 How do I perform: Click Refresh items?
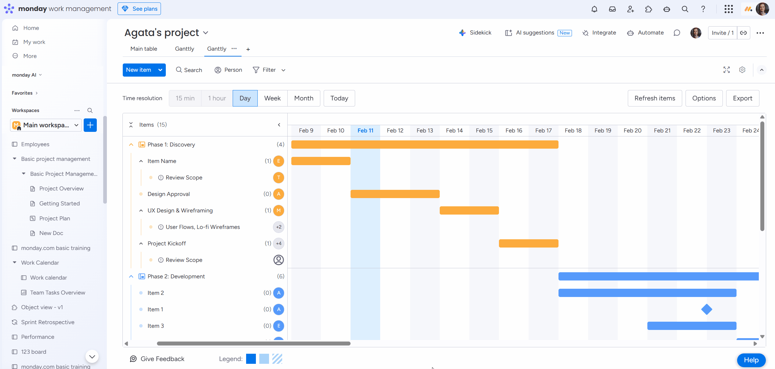tap(655, 98)
